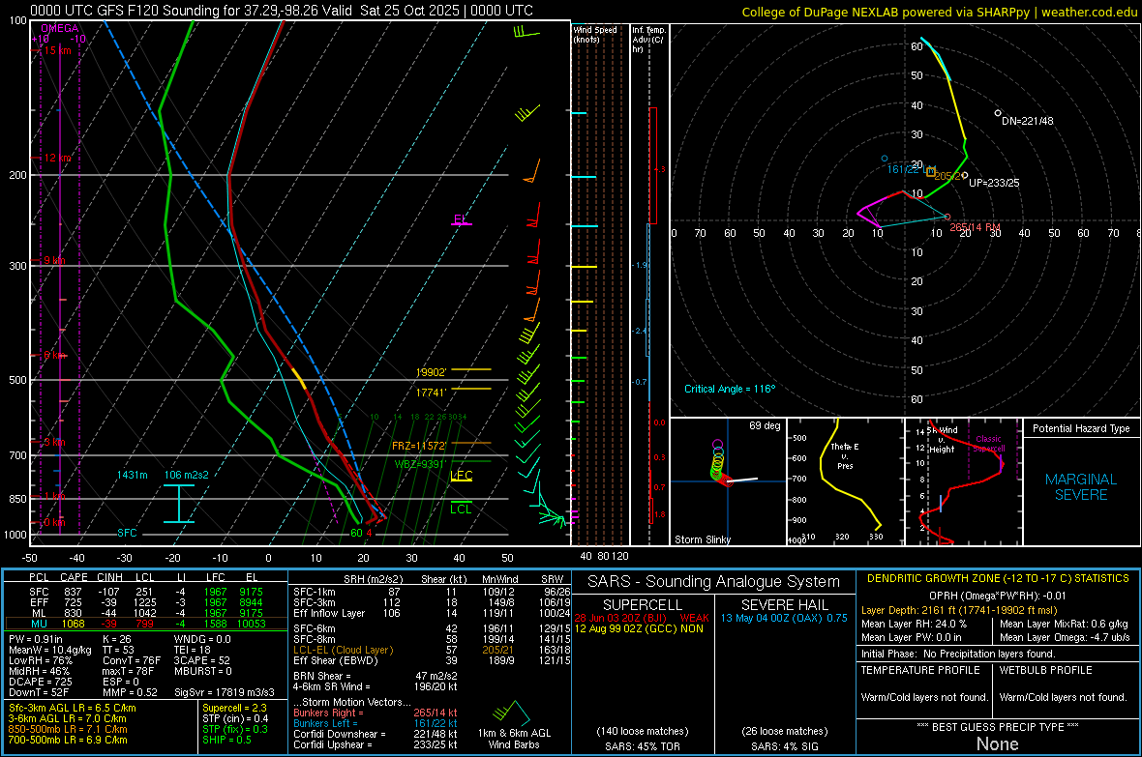Click the cyan effective inflow layer bracket

click(179, 503)
